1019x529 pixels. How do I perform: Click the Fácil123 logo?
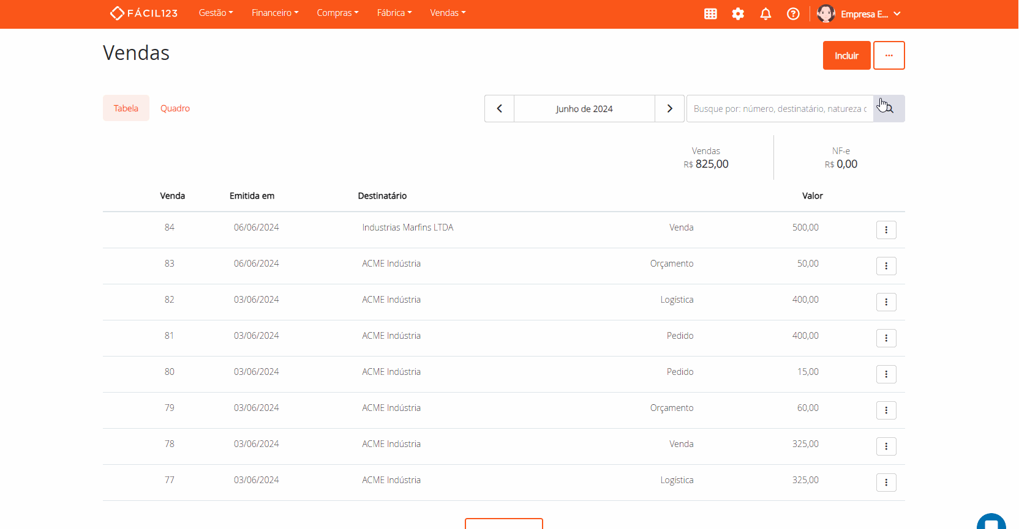tap(144, 13)
